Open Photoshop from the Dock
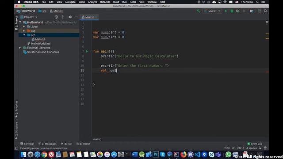 [156, 155]
